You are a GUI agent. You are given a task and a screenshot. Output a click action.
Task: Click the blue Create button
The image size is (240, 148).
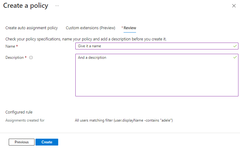coord(47,142)
